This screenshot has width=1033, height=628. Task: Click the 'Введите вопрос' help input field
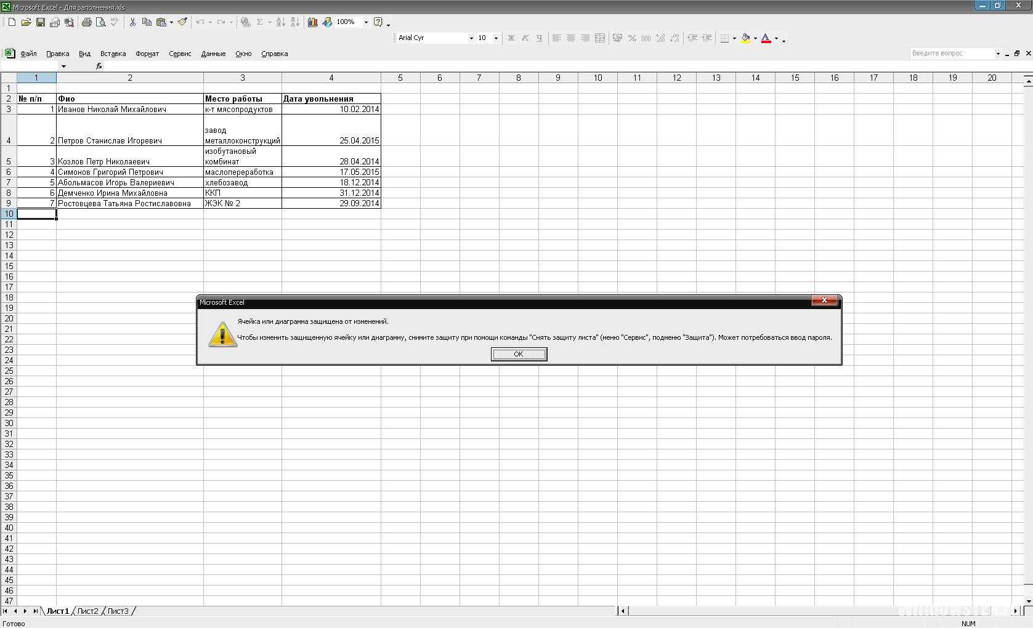pos(952,54)
